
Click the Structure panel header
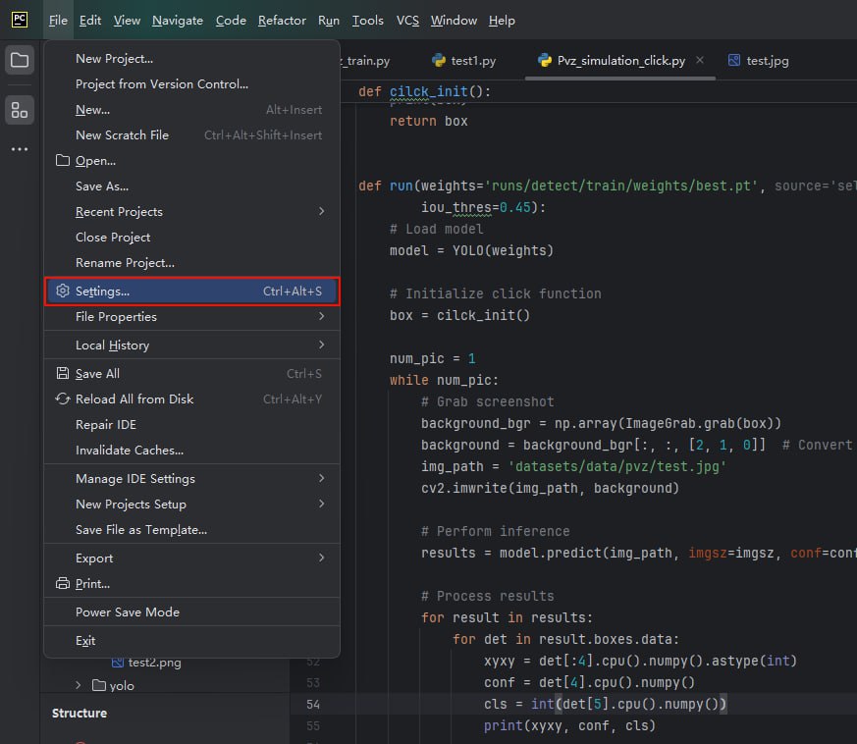pyautogui.click(x=80, y=713)
